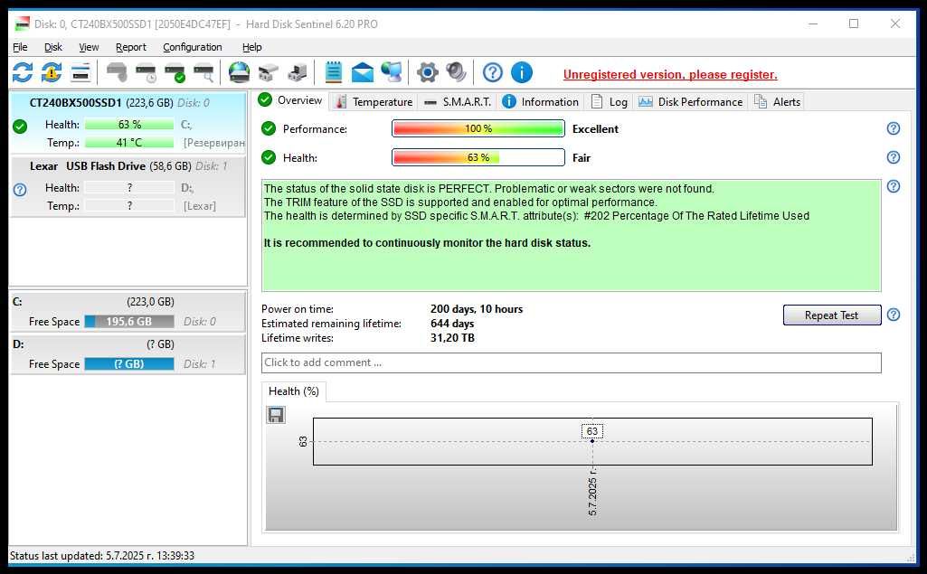Click the Unregistered version, please register link
Image resolution: width=927 pixels, height=574 pixels.
point(670,74)
